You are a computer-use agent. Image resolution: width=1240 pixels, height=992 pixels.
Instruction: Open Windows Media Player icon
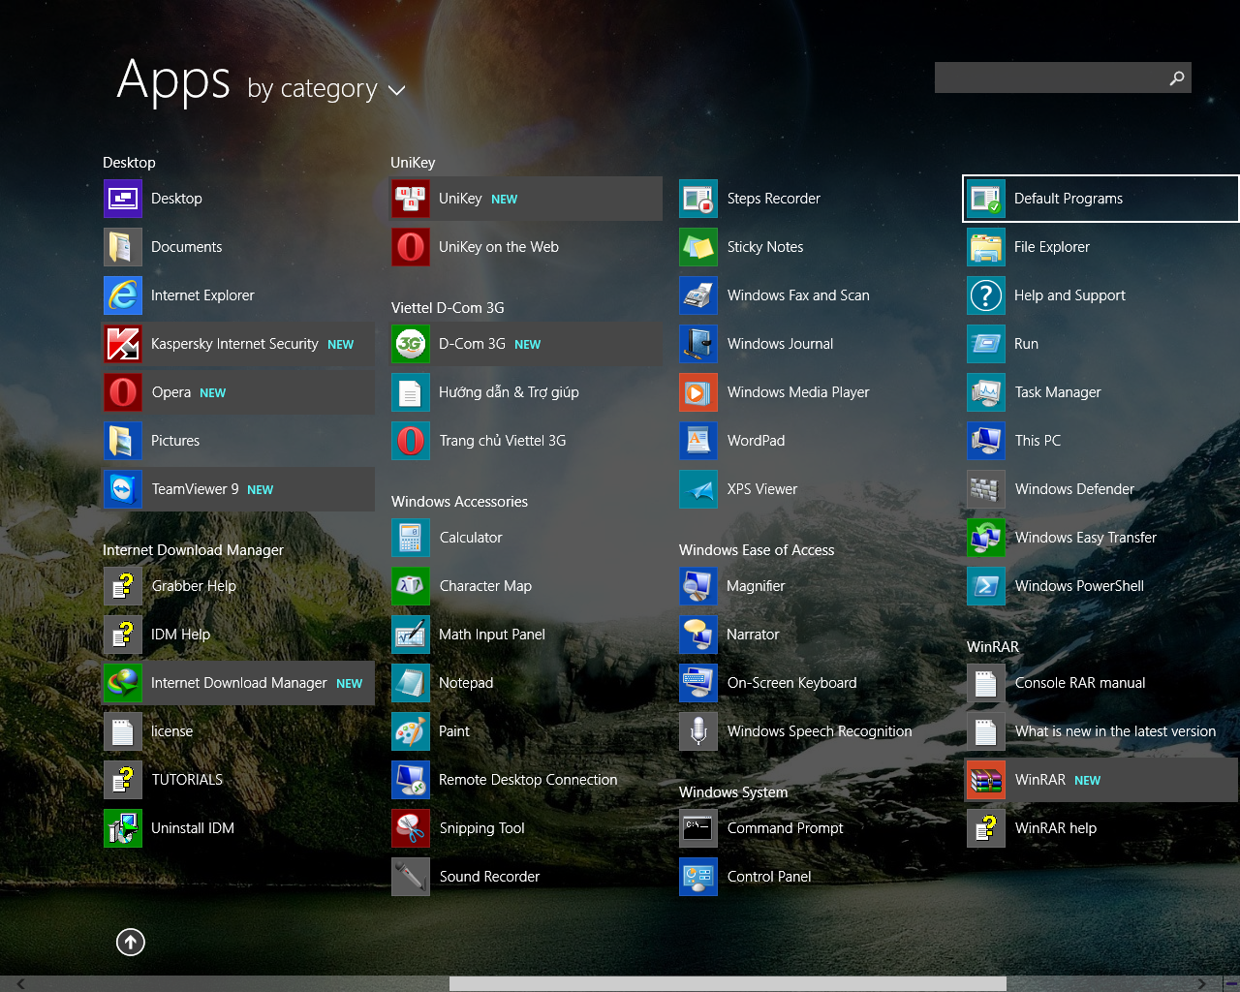[x=698, y=392]
